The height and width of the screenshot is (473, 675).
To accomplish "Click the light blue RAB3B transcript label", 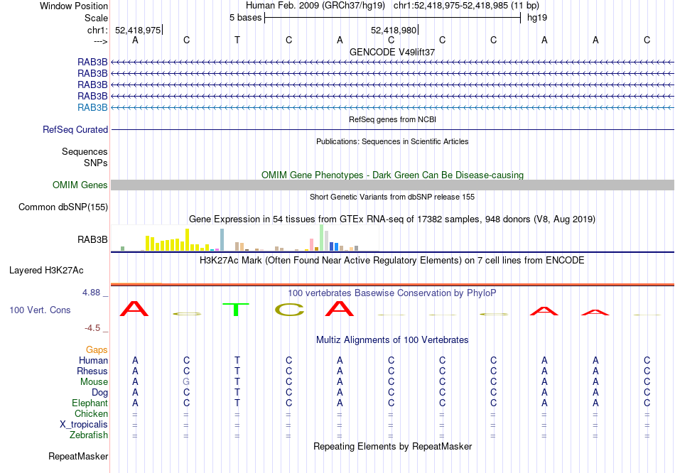I will (92, 108).
